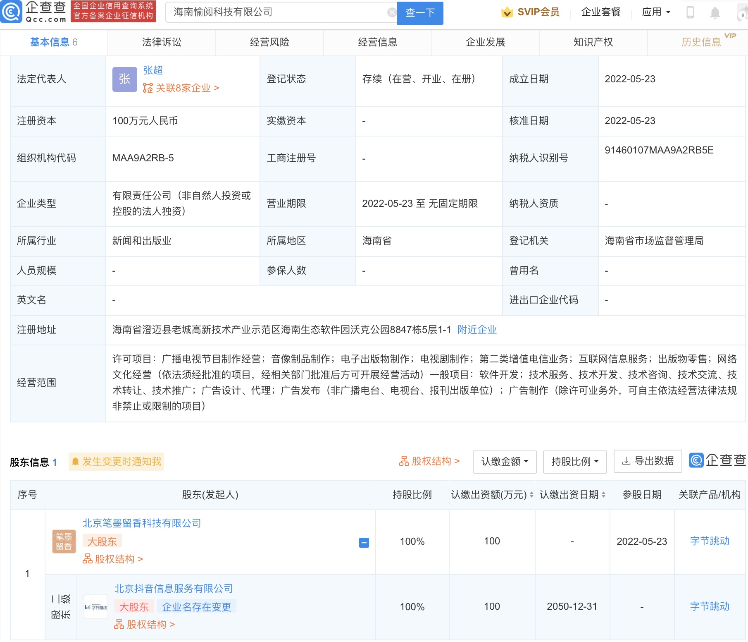Click the 查一下 search button
This screenshot has height=642, width=748.
[x=420, y=13]
